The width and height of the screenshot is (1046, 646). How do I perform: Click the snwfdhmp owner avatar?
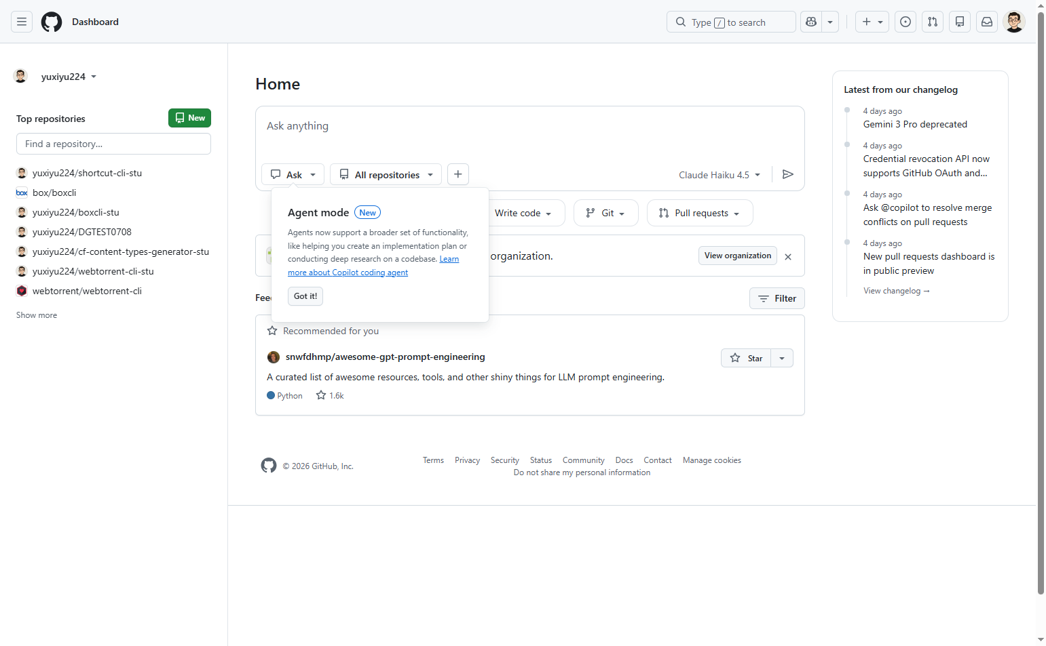pos(274,357)
